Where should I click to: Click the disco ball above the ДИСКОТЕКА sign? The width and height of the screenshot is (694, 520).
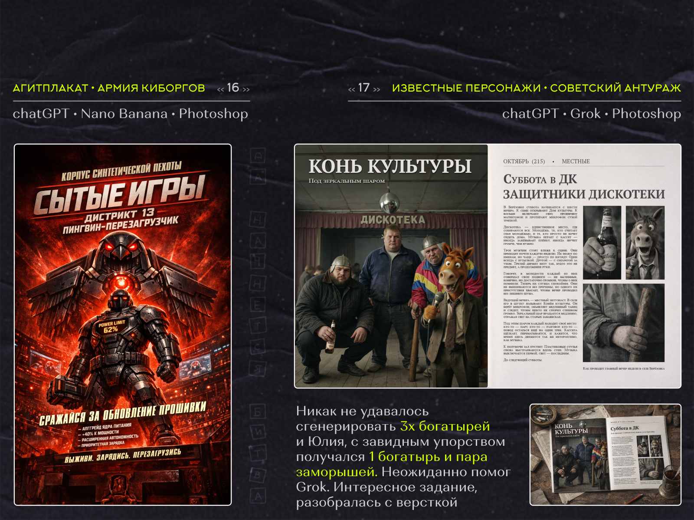click(x=389, y=202)
